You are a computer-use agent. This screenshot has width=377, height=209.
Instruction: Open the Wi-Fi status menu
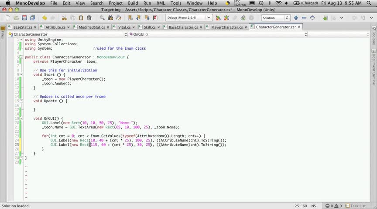[278, 3]
